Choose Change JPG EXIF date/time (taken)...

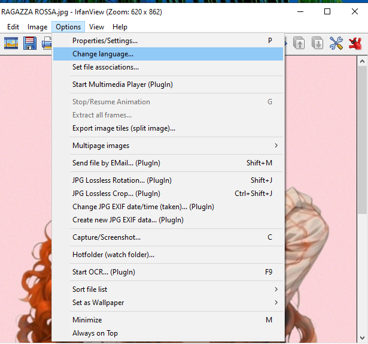[x=168, y=207]
